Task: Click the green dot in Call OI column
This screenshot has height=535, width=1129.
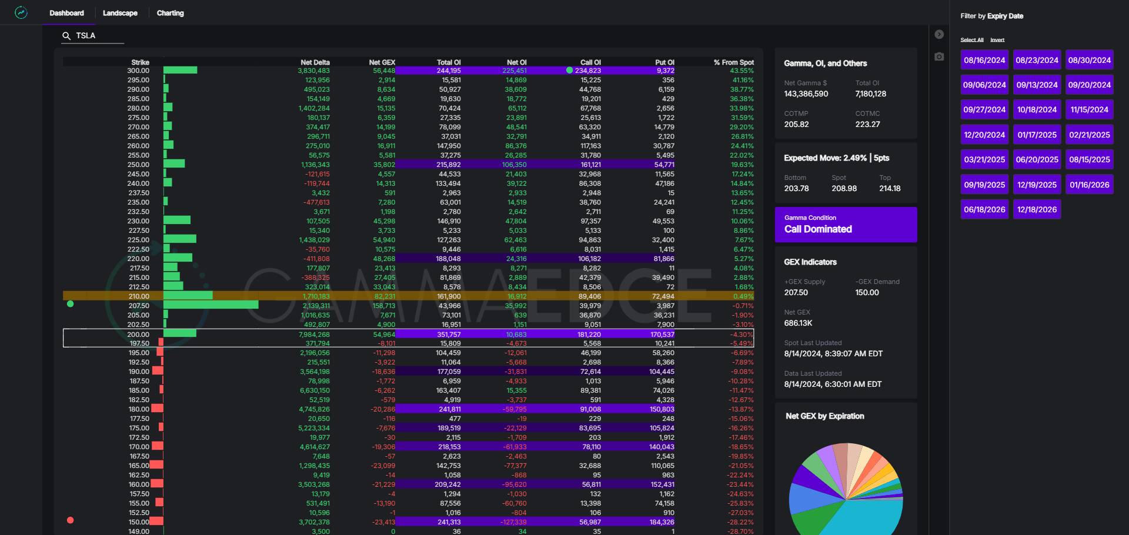Action: (x=569, y=71)
